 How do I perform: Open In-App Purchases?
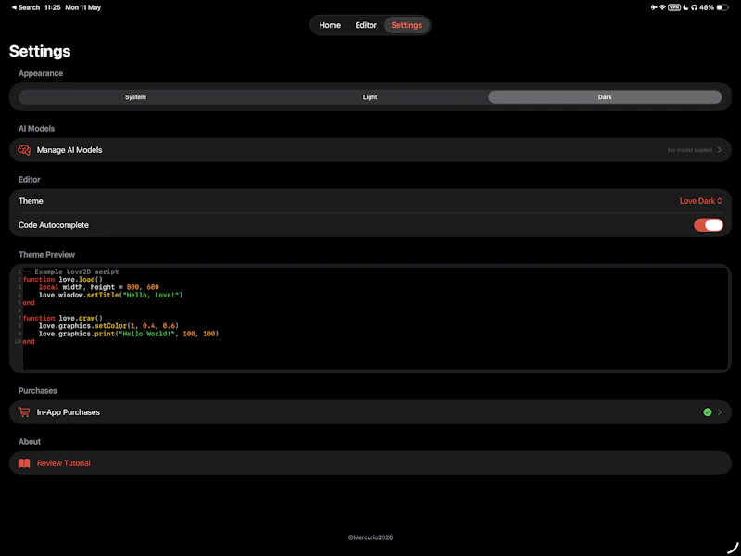point(370,412)
